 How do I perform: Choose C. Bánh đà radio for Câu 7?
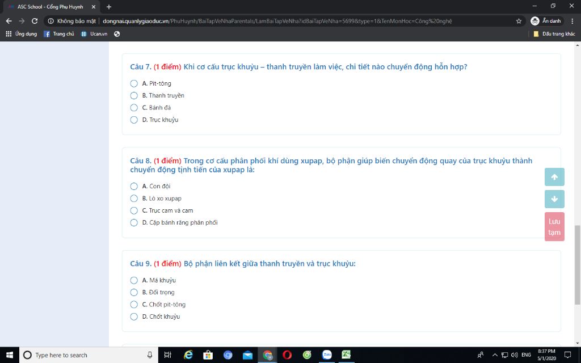(134, 108)
